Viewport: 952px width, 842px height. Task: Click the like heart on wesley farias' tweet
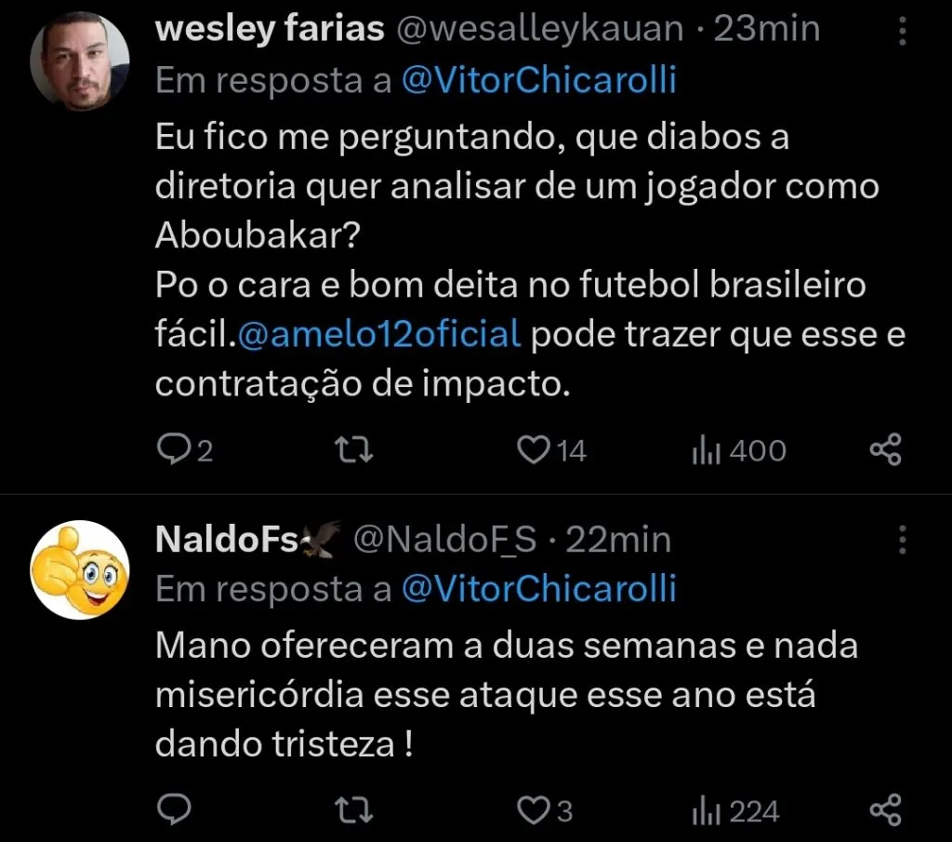[533, 450]
